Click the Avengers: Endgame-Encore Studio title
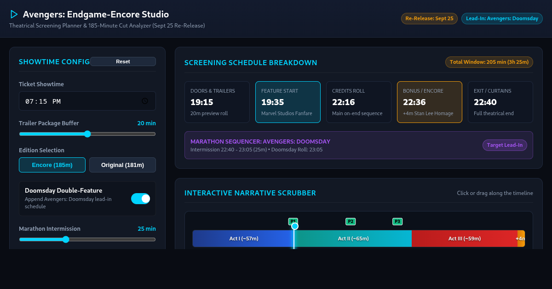Screen dimensions: 552x289 (x=96, y=15)
